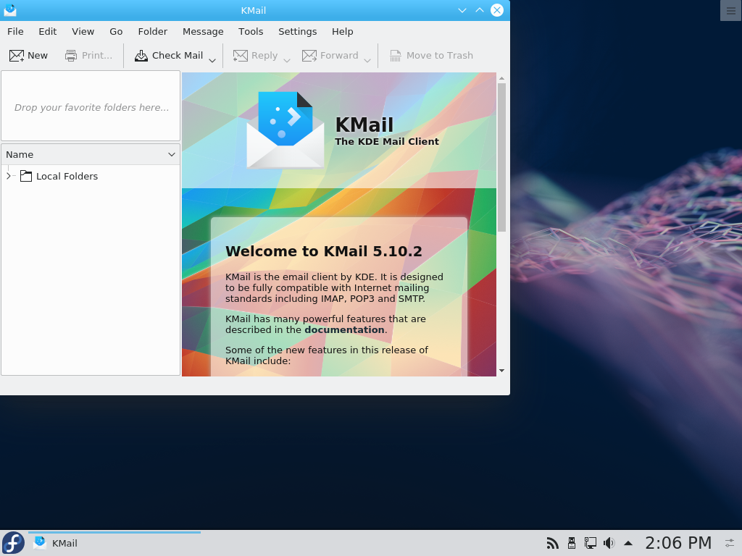Screen dimensions: 742x556
Task: Open the Tools menu
Action: tap(250, 32)
